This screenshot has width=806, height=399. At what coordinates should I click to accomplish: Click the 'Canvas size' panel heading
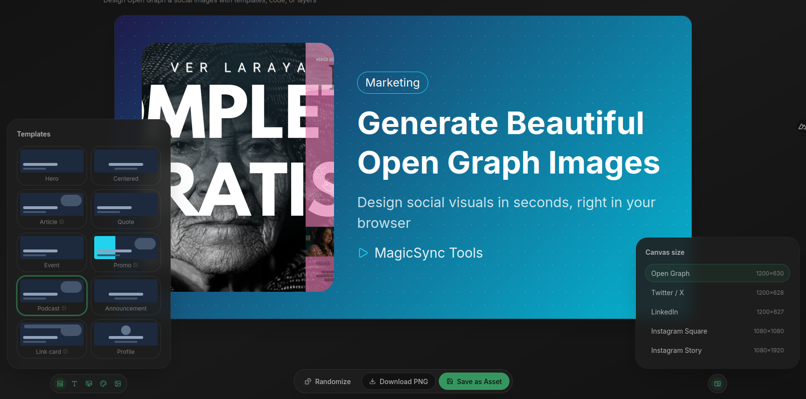[x=665, y=252]
